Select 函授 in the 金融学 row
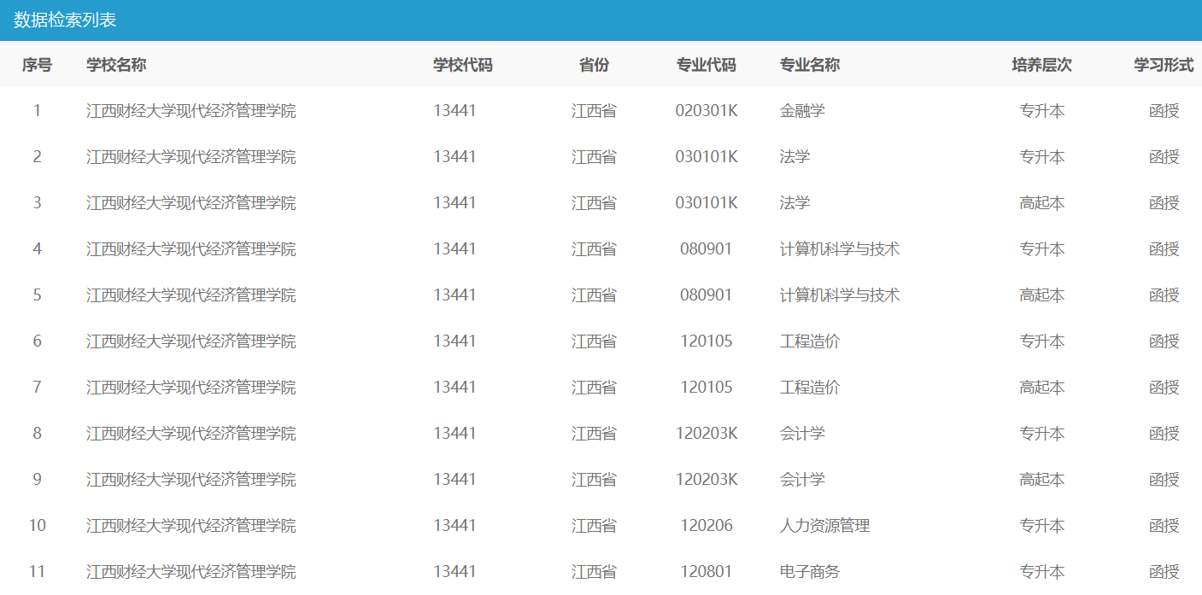The height and width of the screenshot is (595, 1202). pyautogui.click(x=1164, y=111)
